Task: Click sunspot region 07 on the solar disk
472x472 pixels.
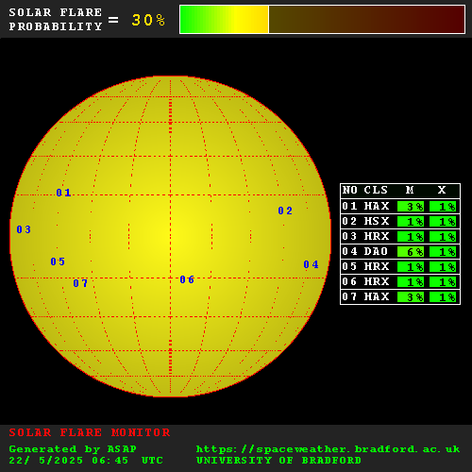Action: coord(80,283)
